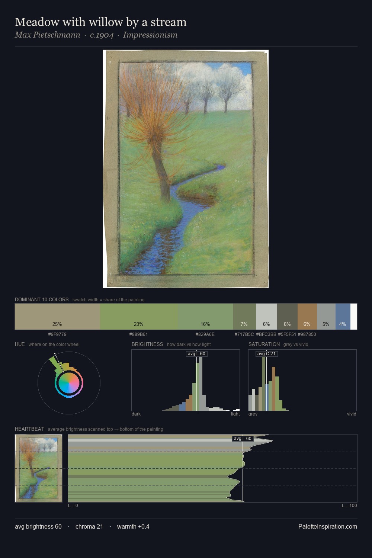Click the date 'c.1904'
The height and width of the screenshot is (558, 372).
tap(102, 35)
